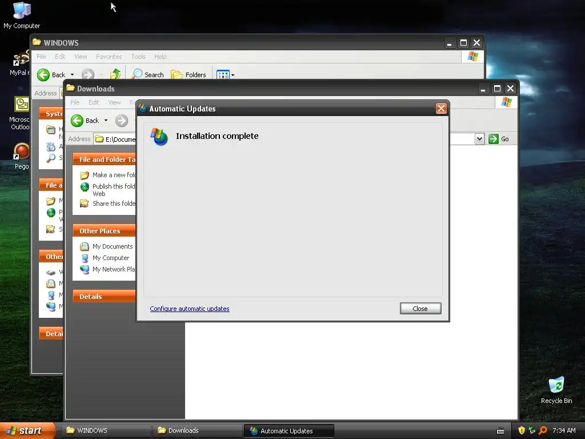Collapse System Tasks panel in WINDOWS window

click(51, 114)
